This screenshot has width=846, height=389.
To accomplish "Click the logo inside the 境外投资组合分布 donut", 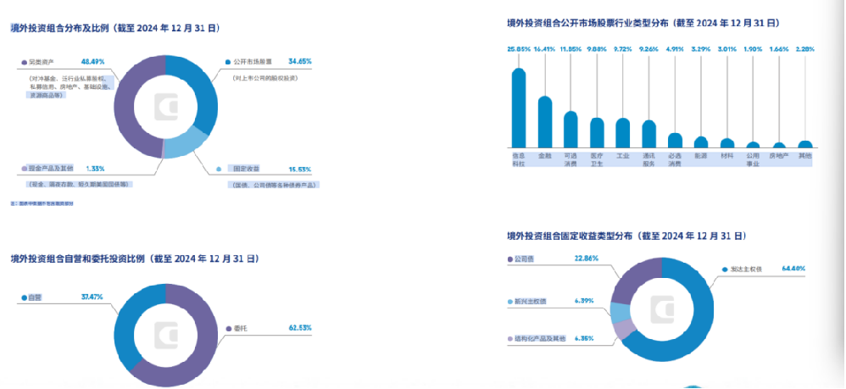I will pyautogui.click(x=164, y=108).
